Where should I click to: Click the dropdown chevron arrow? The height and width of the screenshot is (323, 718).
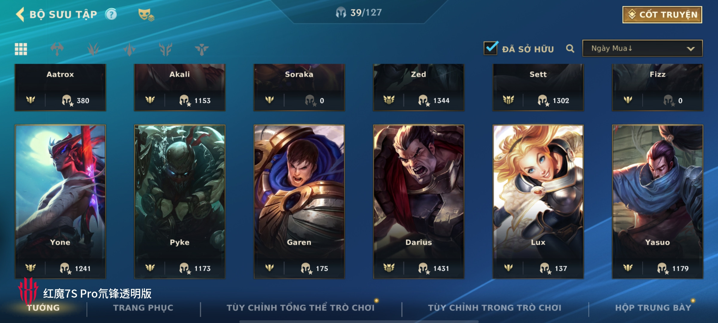pos(690,49)
